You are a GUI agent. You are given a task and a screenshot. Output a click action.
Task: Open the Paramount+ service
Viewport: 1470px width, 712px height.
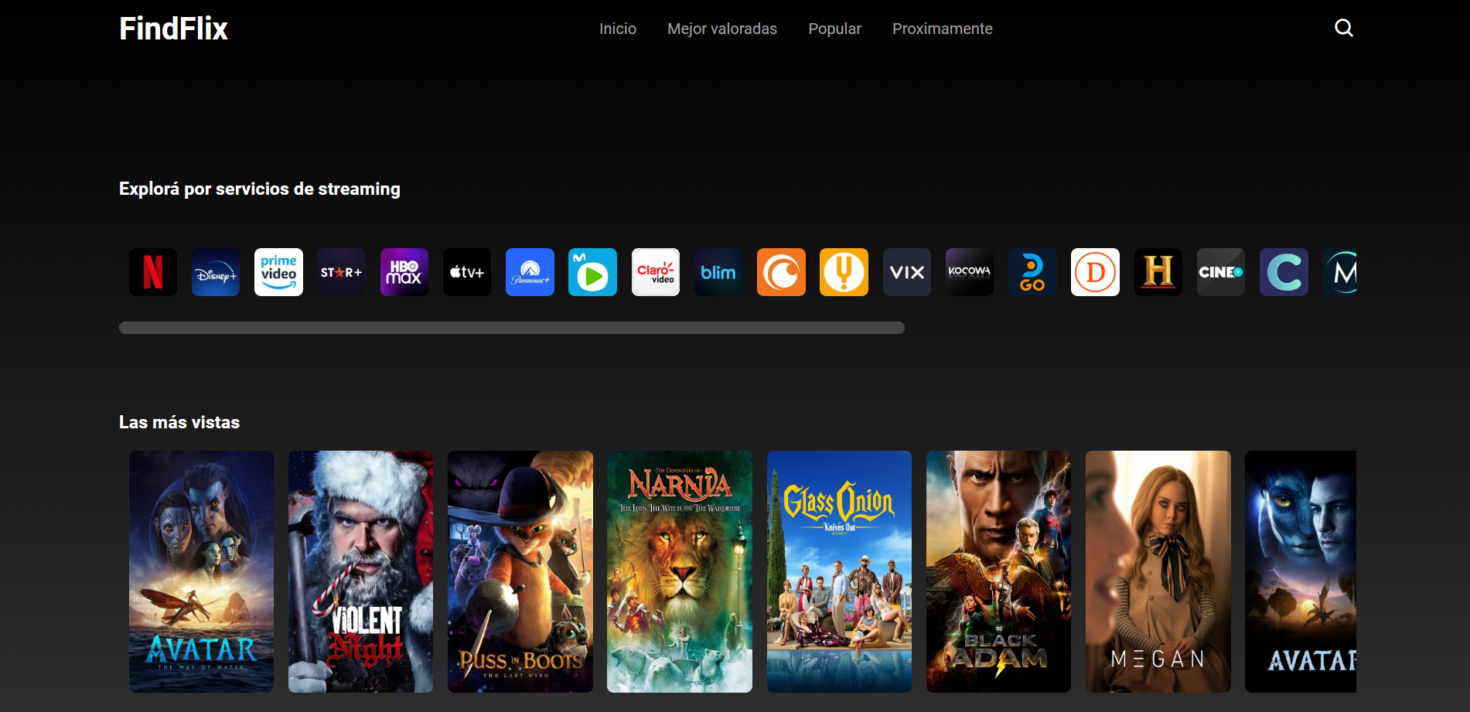530,272
